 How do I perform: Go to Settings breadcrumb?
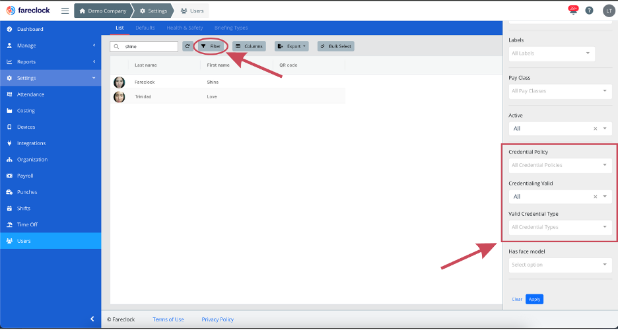point(153,11)
